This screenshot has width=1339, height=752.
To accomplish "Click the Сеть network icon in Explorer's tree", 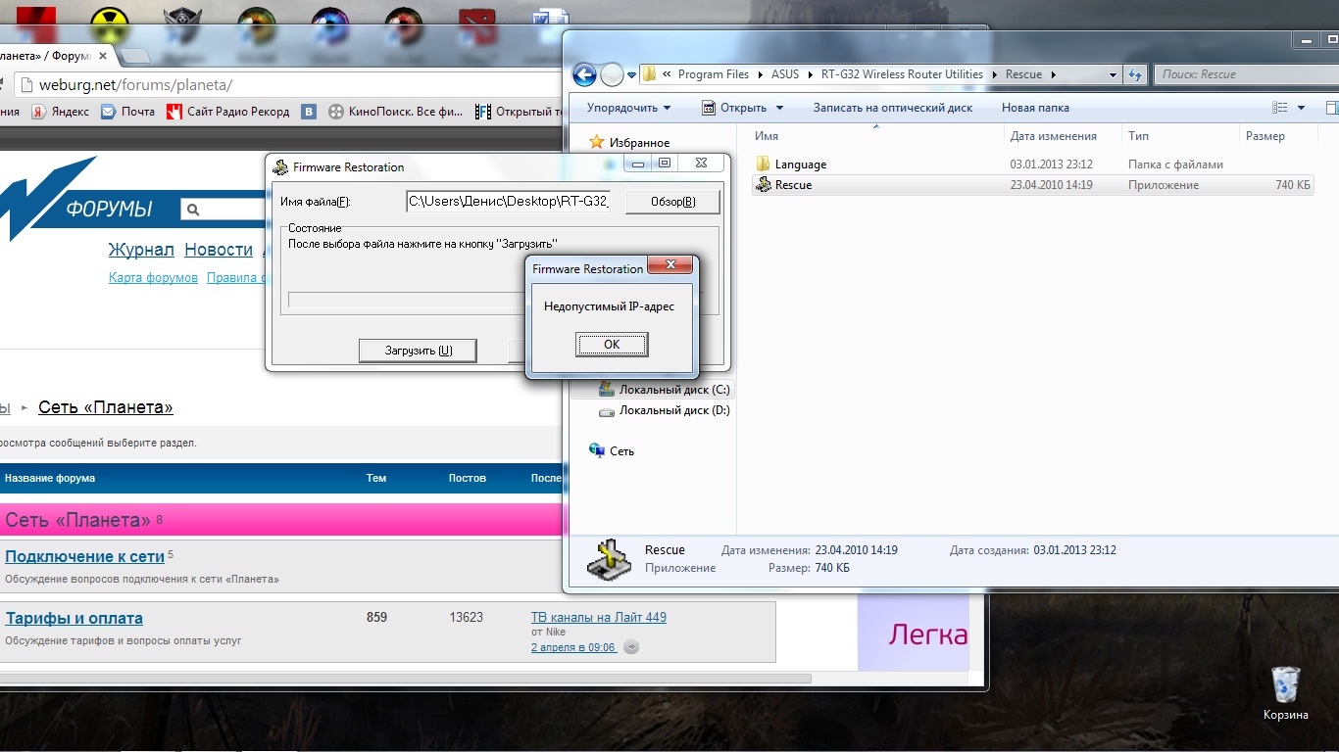I will 597,451.
